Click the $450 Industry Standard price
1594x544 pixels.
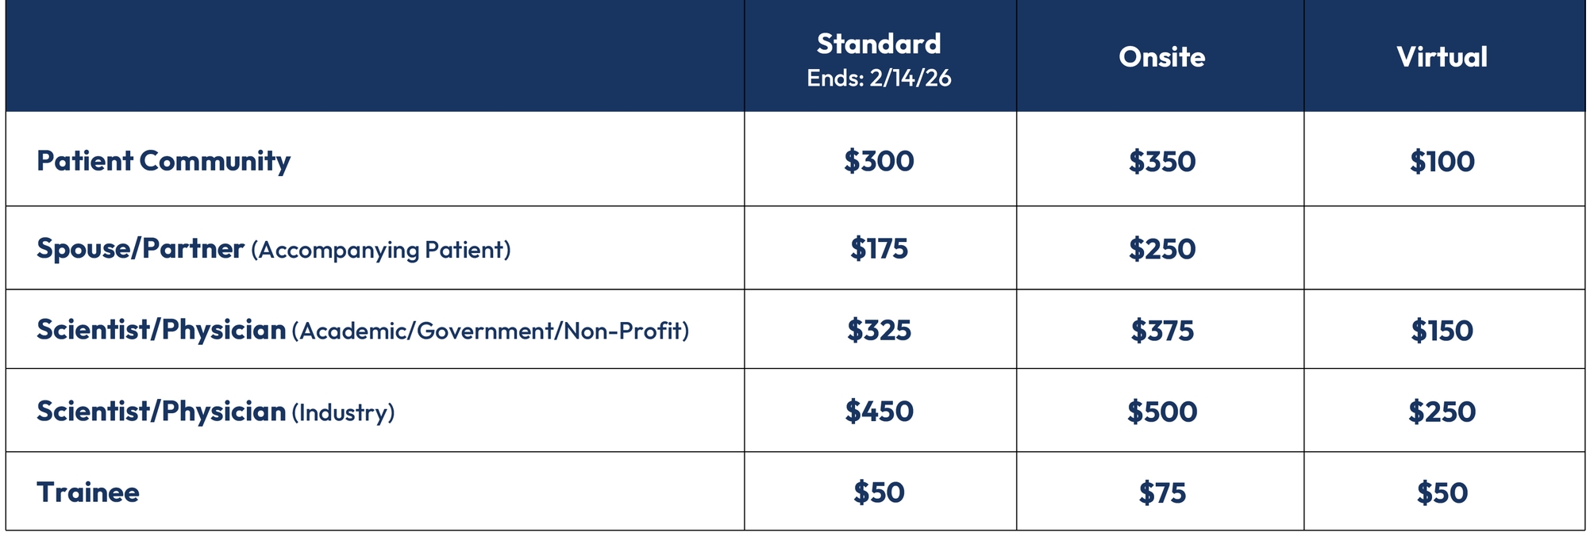(x=879, y=412)
